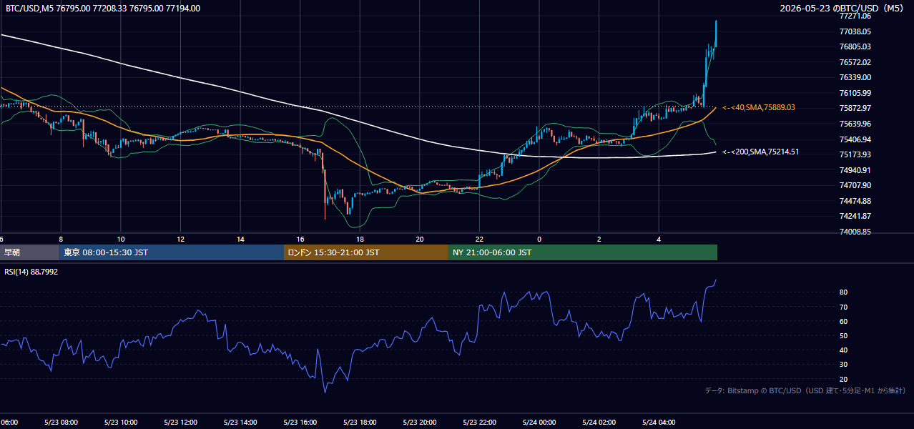This screenshot has width=914, height=429.
Task: Select the 40 SMA label 75889.03
Action: (759, 107)
